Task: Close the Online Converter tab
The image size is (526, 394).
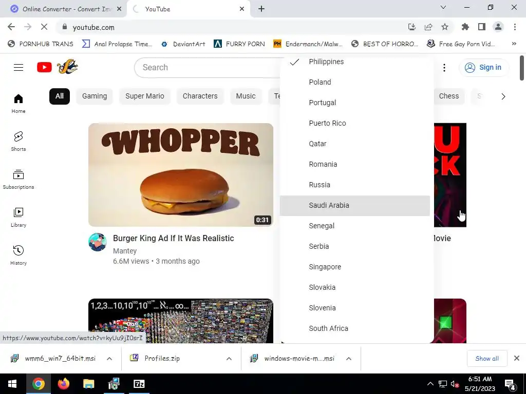Action: tap(119, 9)
